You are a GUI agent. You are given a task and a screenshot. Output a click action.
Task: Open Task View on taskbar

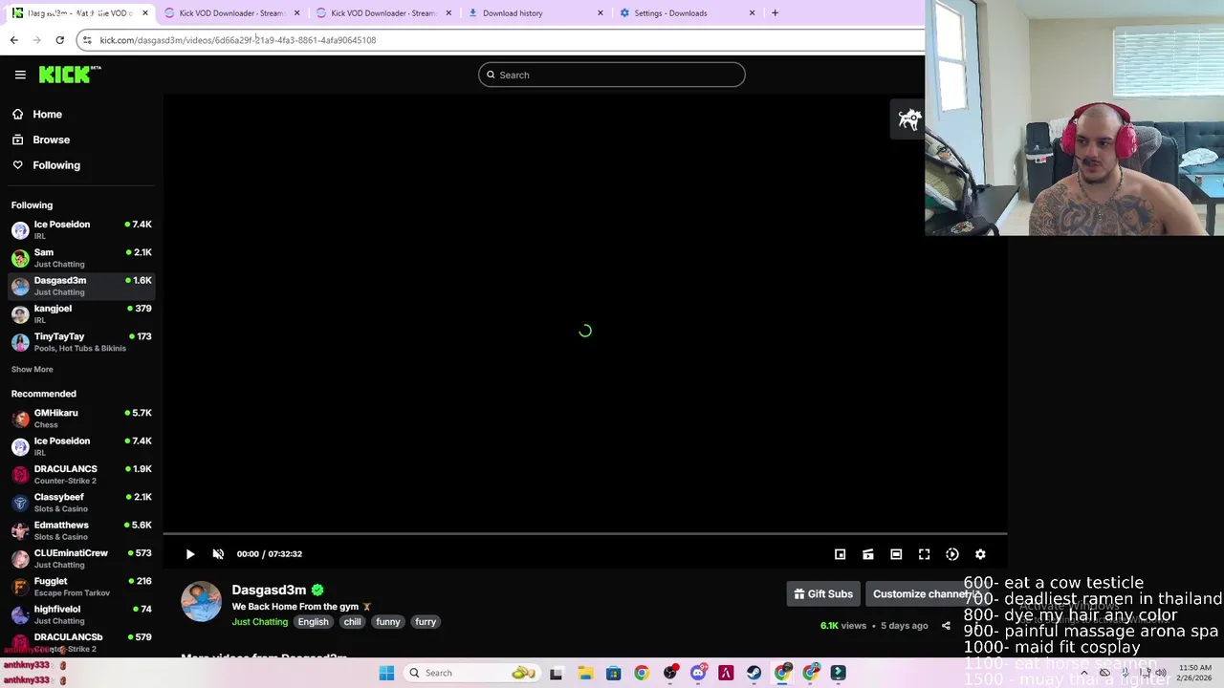pyautogui.click(x=557, y=673)
